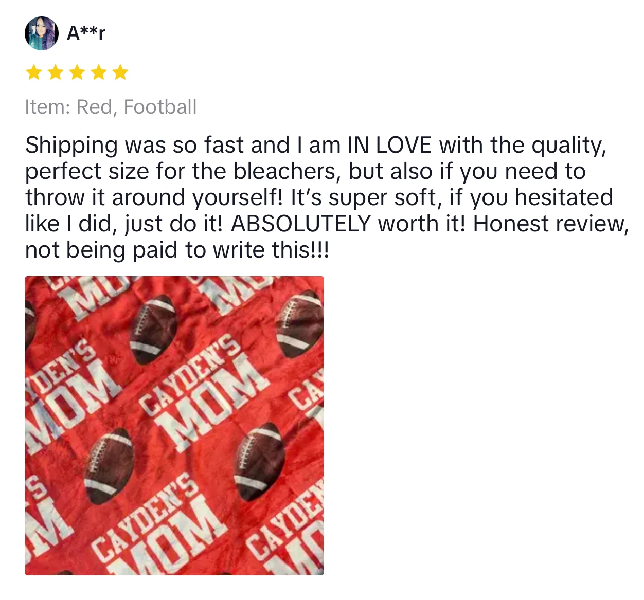Select the second rating star
This screenshot has width=644, height=600.
pyautogui.click(x=55, y=72)
